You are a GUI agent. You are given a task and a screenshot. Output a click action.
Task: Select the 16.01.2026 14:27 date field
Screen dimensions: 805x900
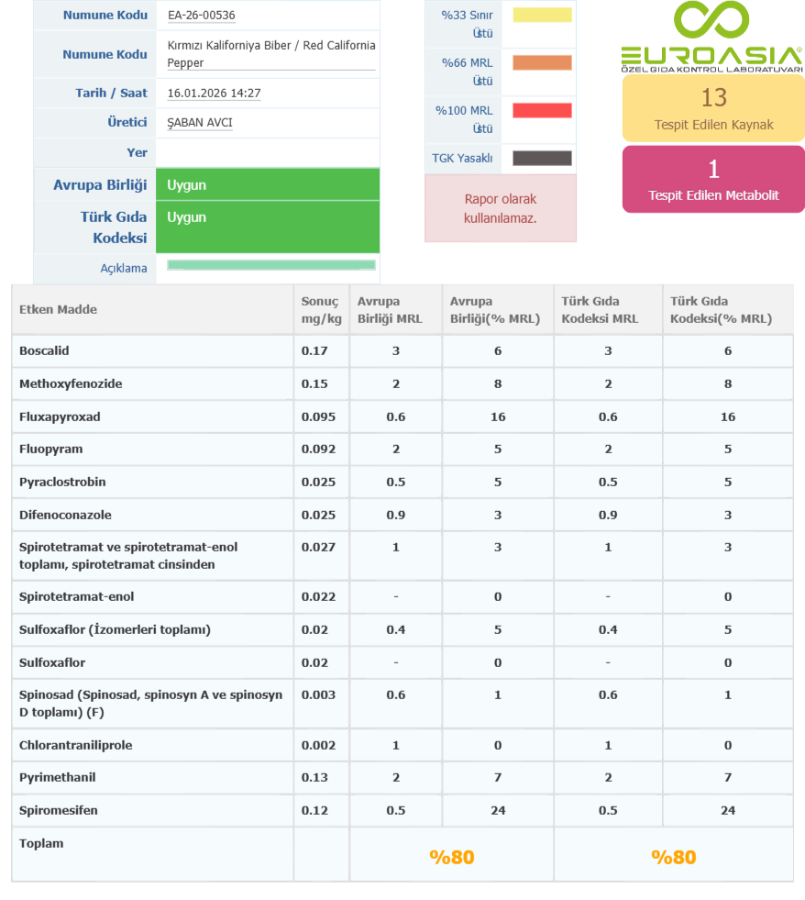(215, 94)
